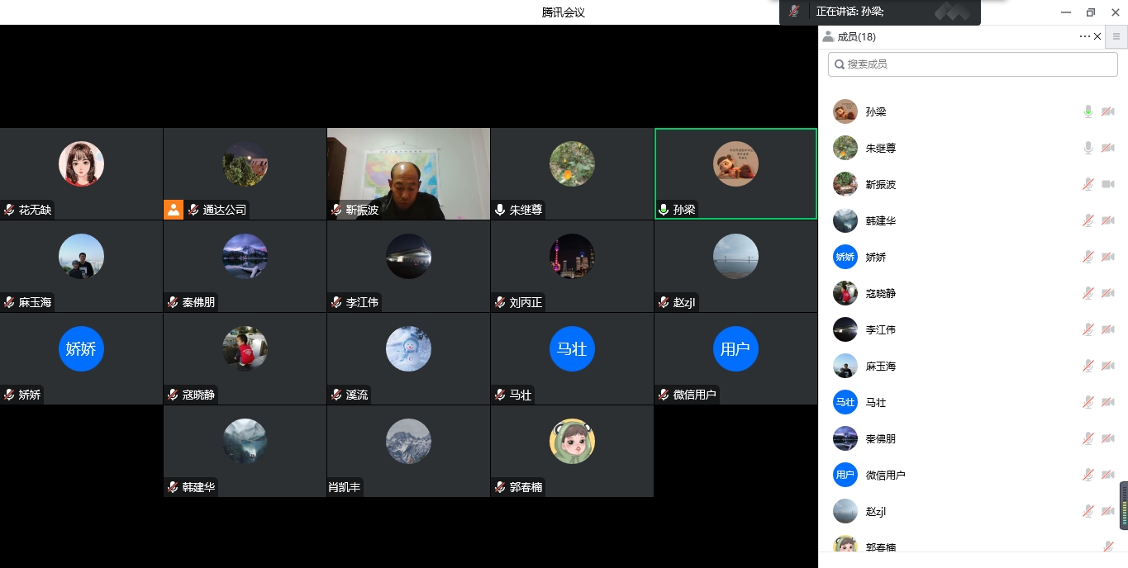
Task: Toggle the green microphone icon in 孙梁's member row
Action: pyautogui.click(x=1088, y=111)
